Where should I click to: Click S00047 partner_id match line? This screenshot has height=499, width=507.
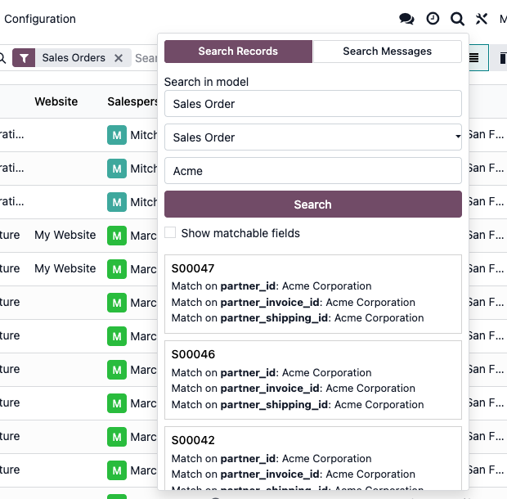tap(271, 285)
